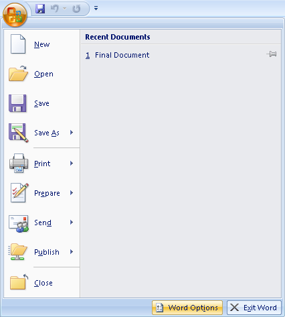This screenshot has height=317, width=285.
Task: Expand the Publish submenu arrow
Action: (72, 252)
